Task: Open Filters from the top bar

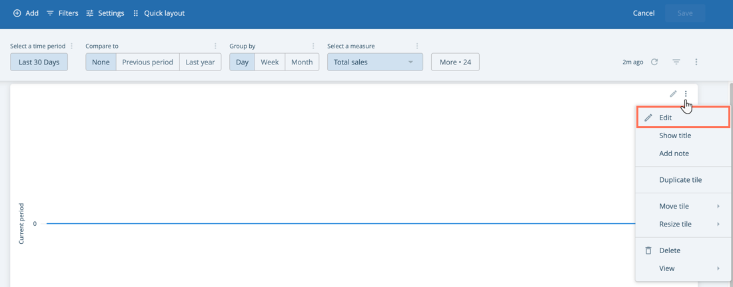Action: tap(62, 13)
